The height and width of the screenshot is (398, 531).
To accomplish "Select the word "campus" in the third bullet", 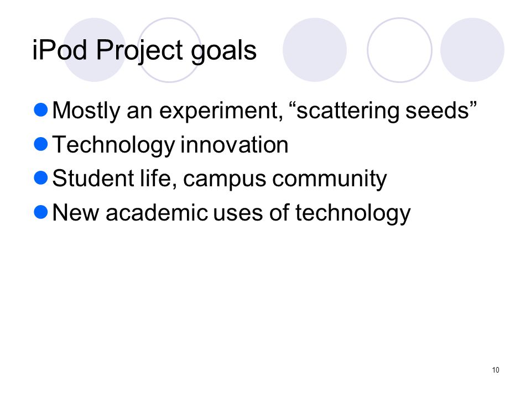I will [225, 180].
